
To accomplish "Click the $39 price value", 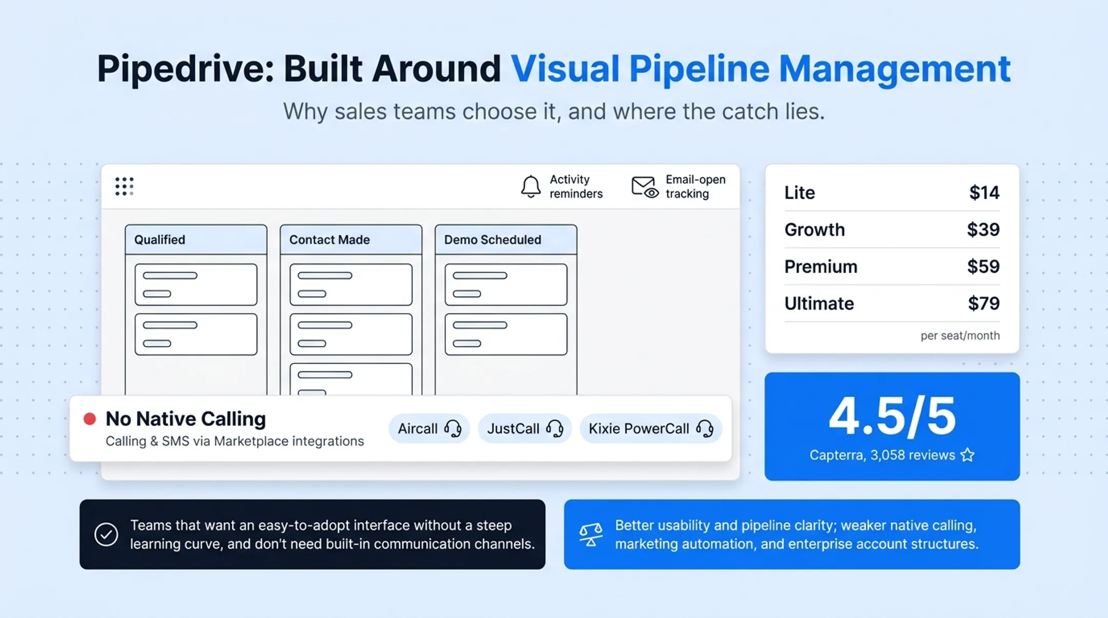I will click(x=983, y=230).
